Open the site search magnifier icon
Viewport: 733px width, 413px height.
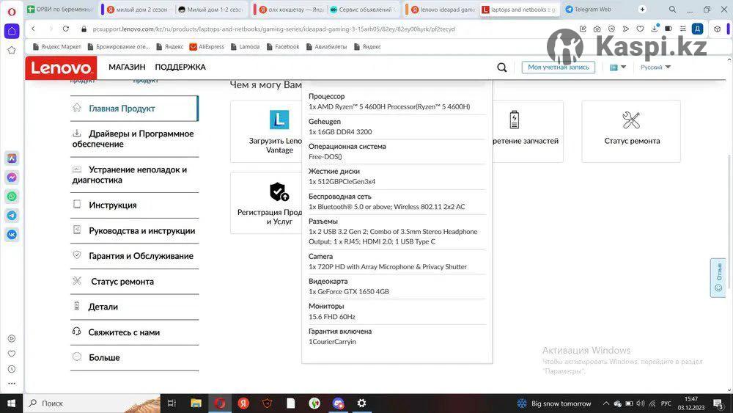click(501, 67)
